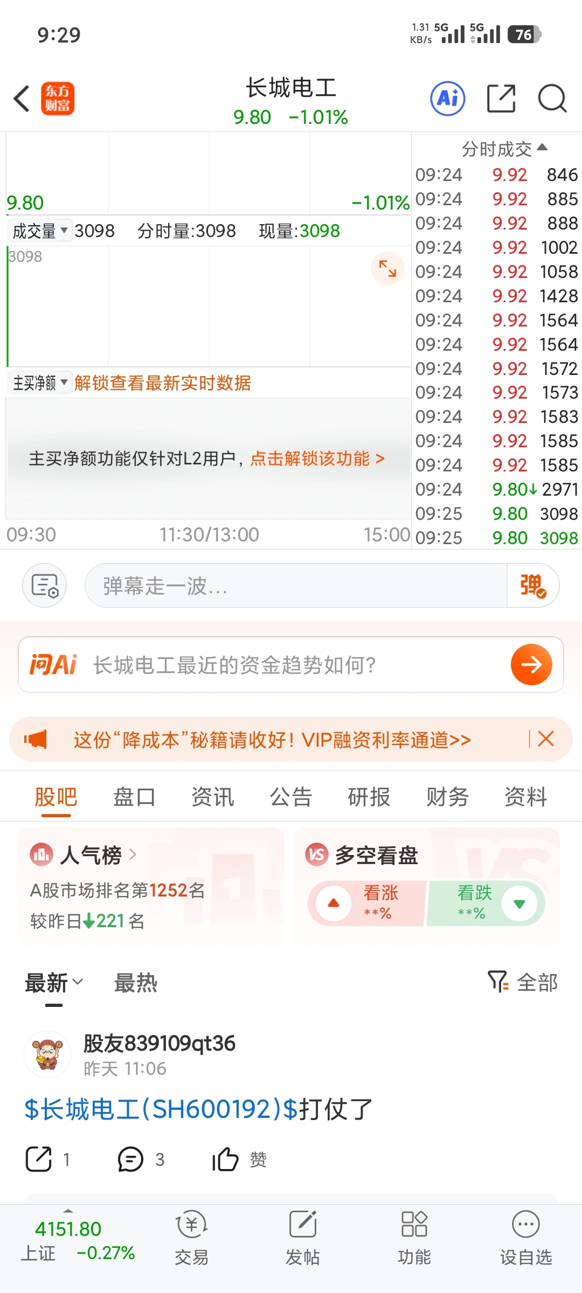Open the 成交量 indicator dropdown
This screenshot has width=582, height=1293.
coord(39,231)
